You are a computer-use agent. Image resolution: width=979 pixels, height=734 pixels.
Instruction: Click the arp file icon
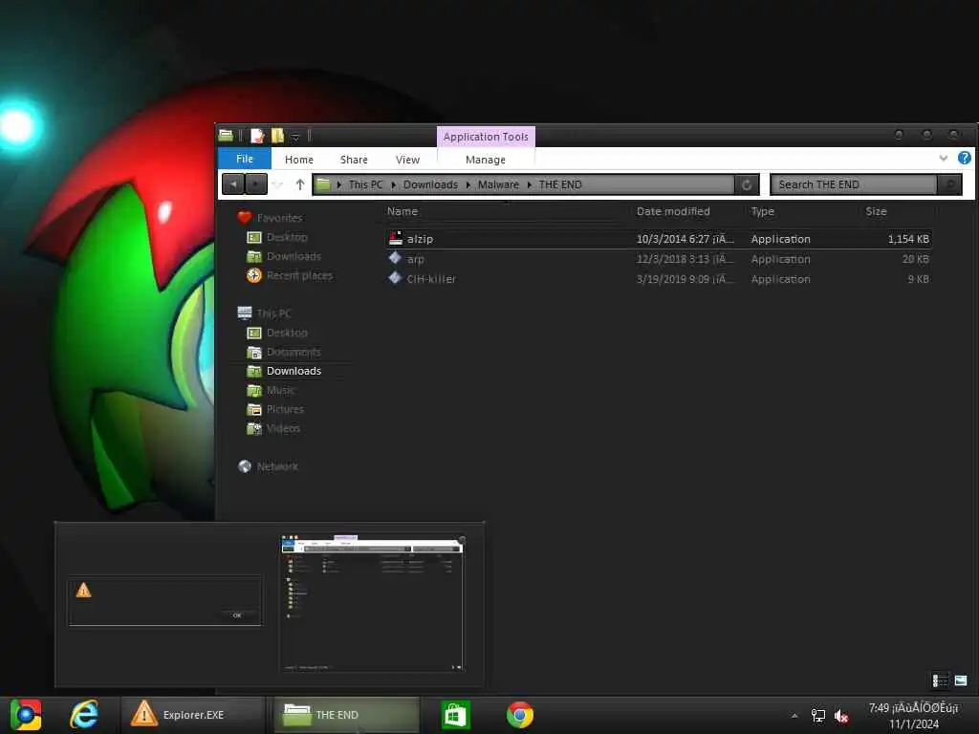pos(395,258)
